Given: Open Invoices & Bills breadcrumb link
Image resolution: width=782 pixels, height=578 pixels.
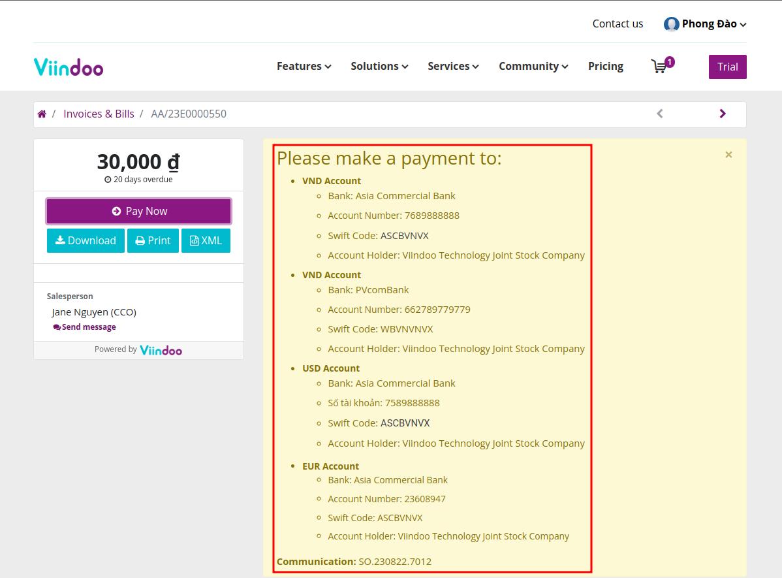Looking at the screenshot, I should [x=99, y=114].
